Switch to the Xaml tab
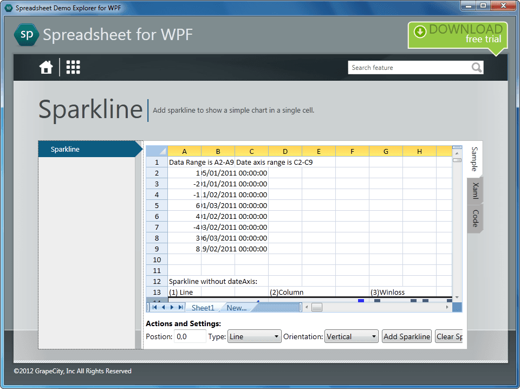Viewport: 520px width, 389px height. [x=475, y=191]
